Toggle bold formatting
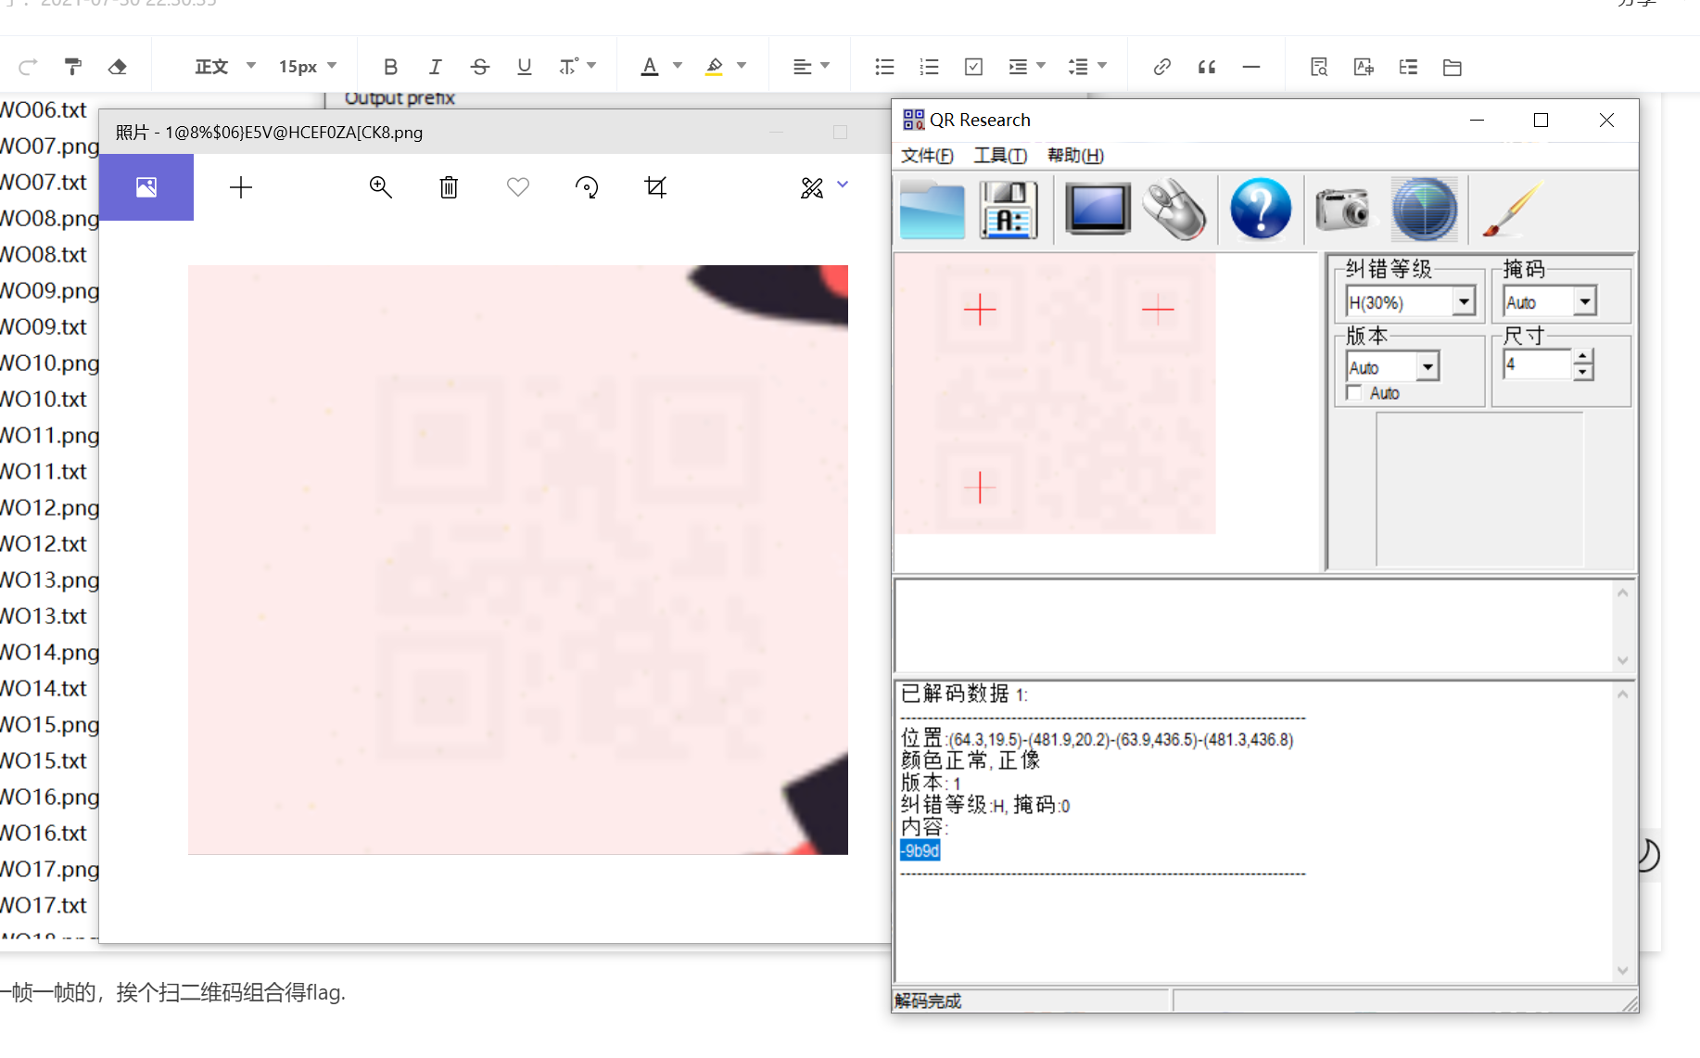1700x1058 pixels. pyautogui.click(x=390, y=67)
